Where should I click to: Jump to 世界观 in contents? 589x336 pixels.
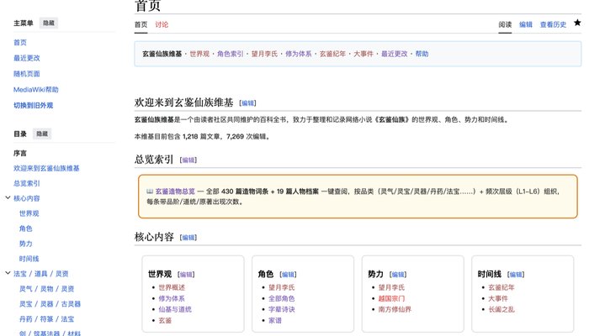pyautogui.click(x=29, y=213)
